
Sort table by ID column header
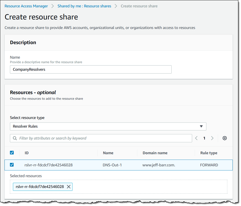click(x=27, y=153)
